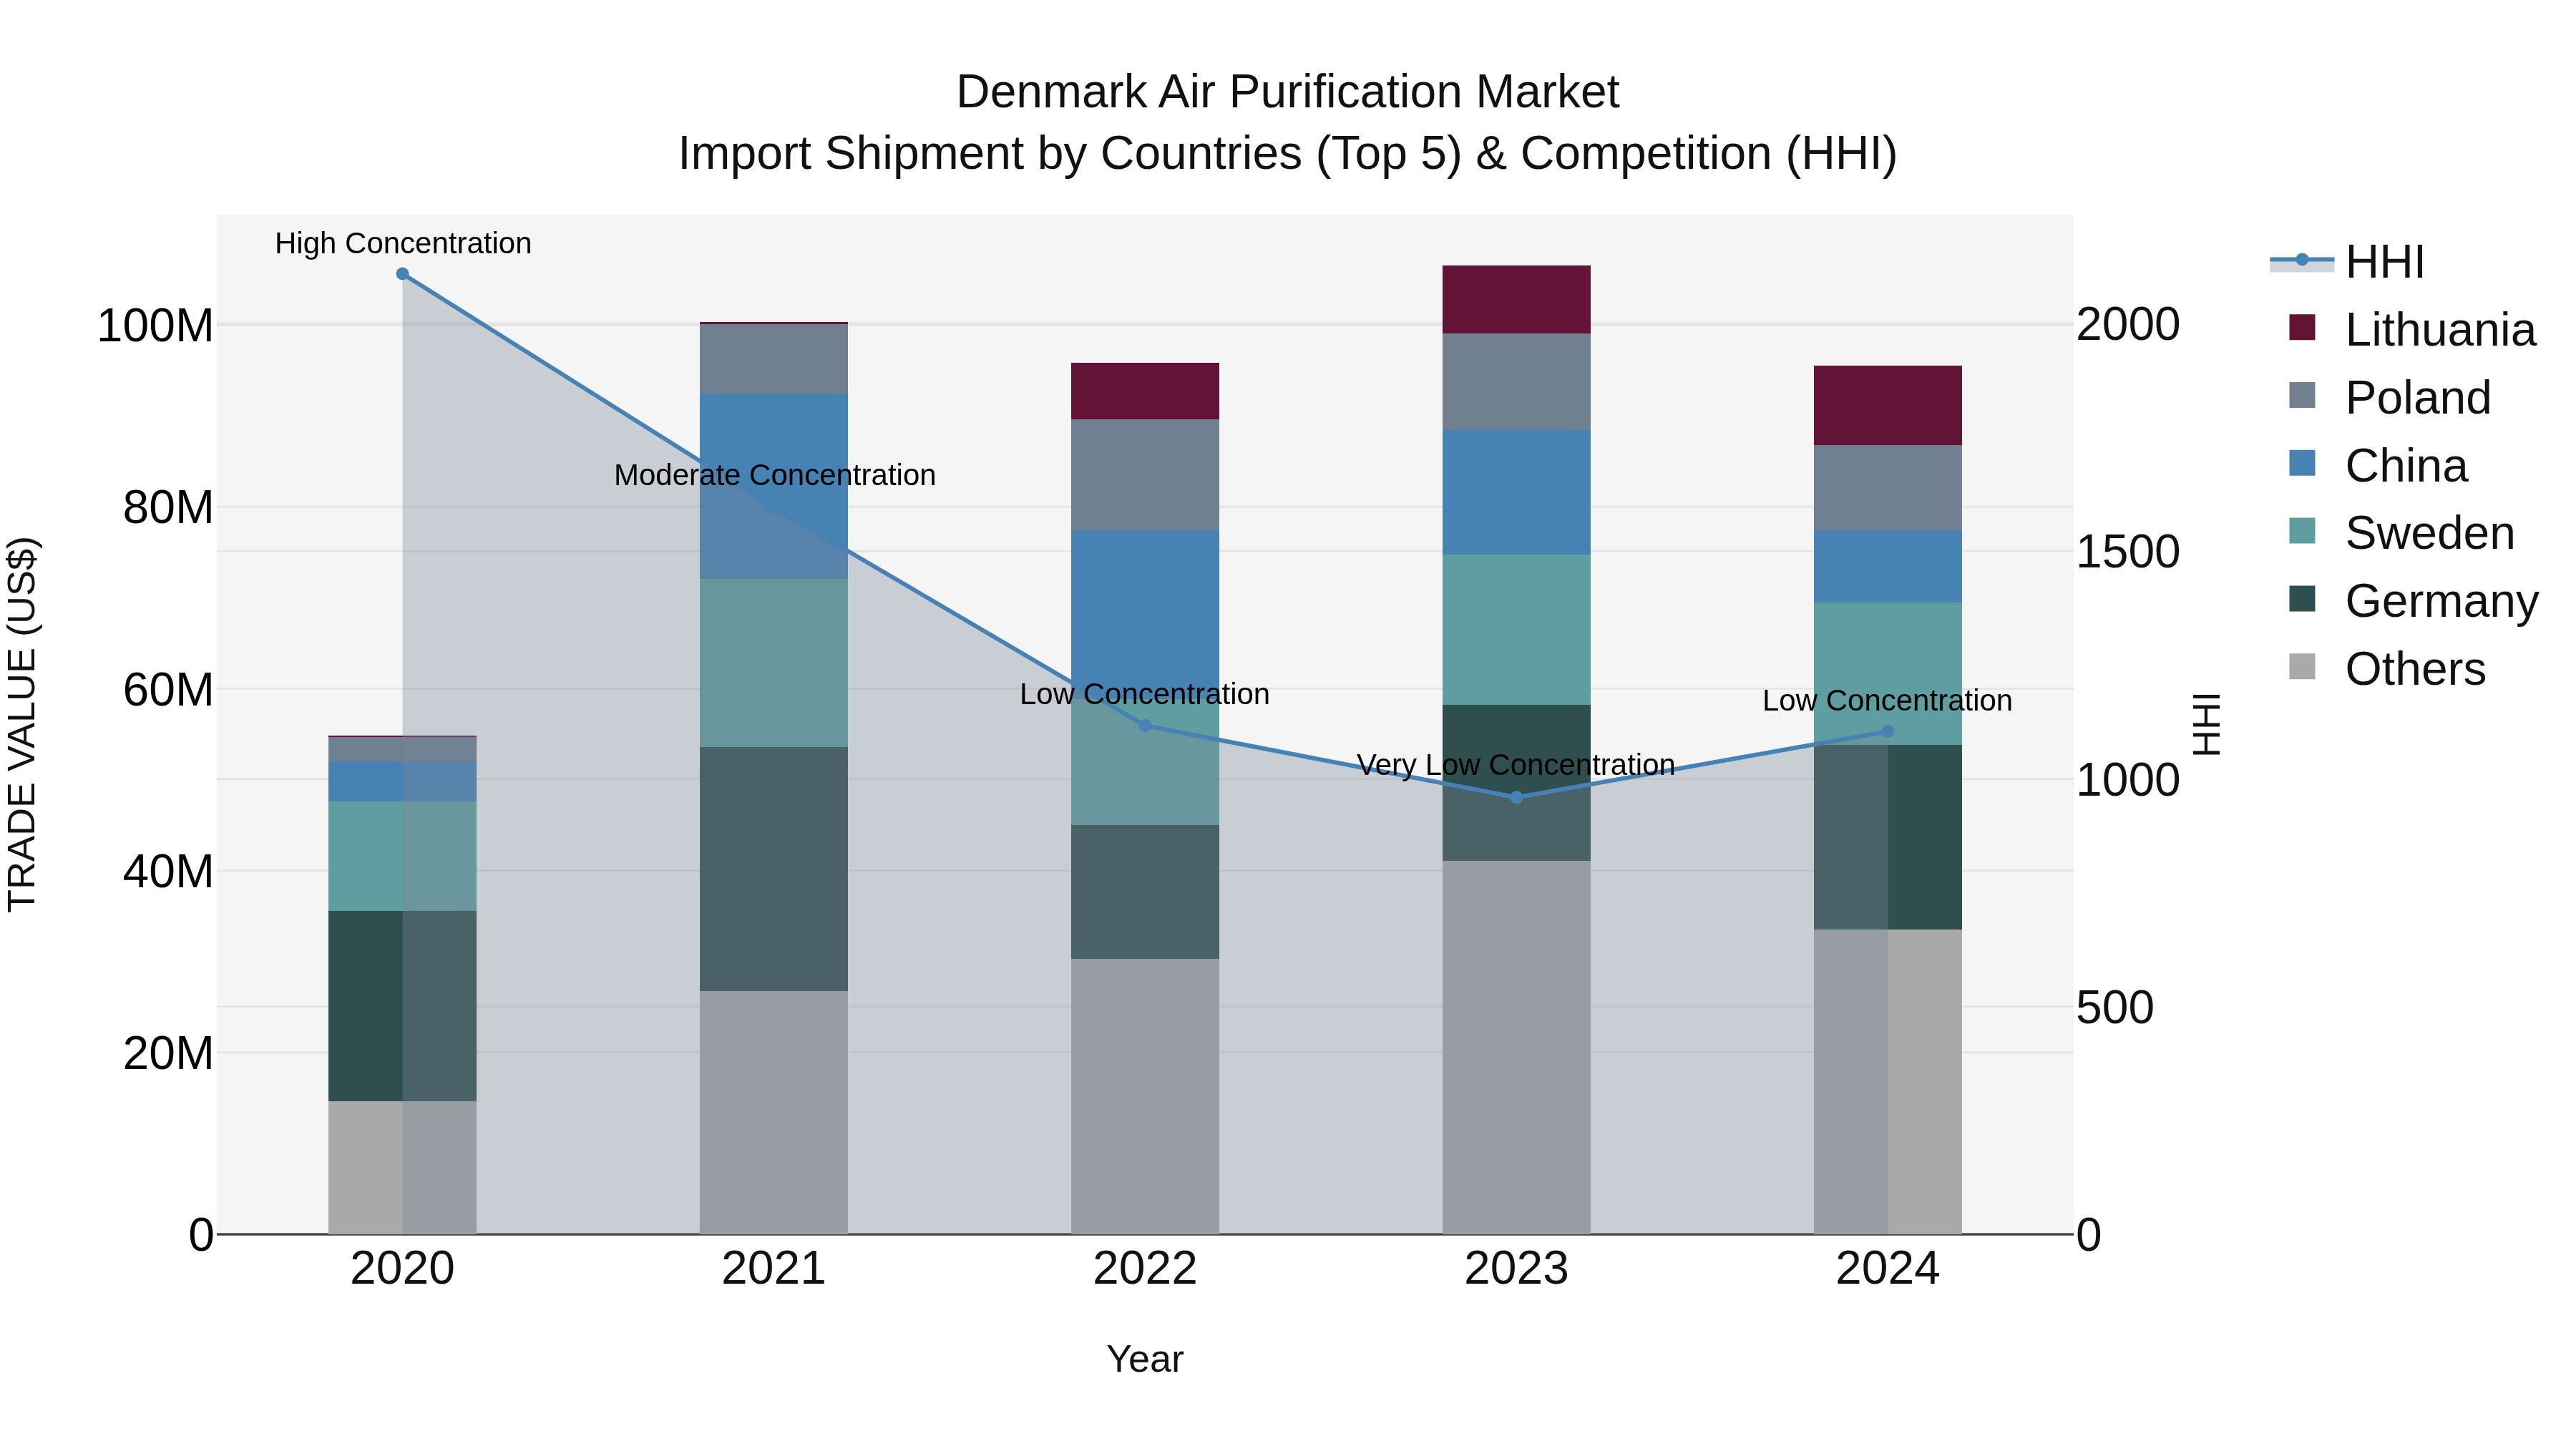The width and height of the screenshot is (2576, 1449).
Task: Toggle Poland series in legend
Action: point(2390,397)
